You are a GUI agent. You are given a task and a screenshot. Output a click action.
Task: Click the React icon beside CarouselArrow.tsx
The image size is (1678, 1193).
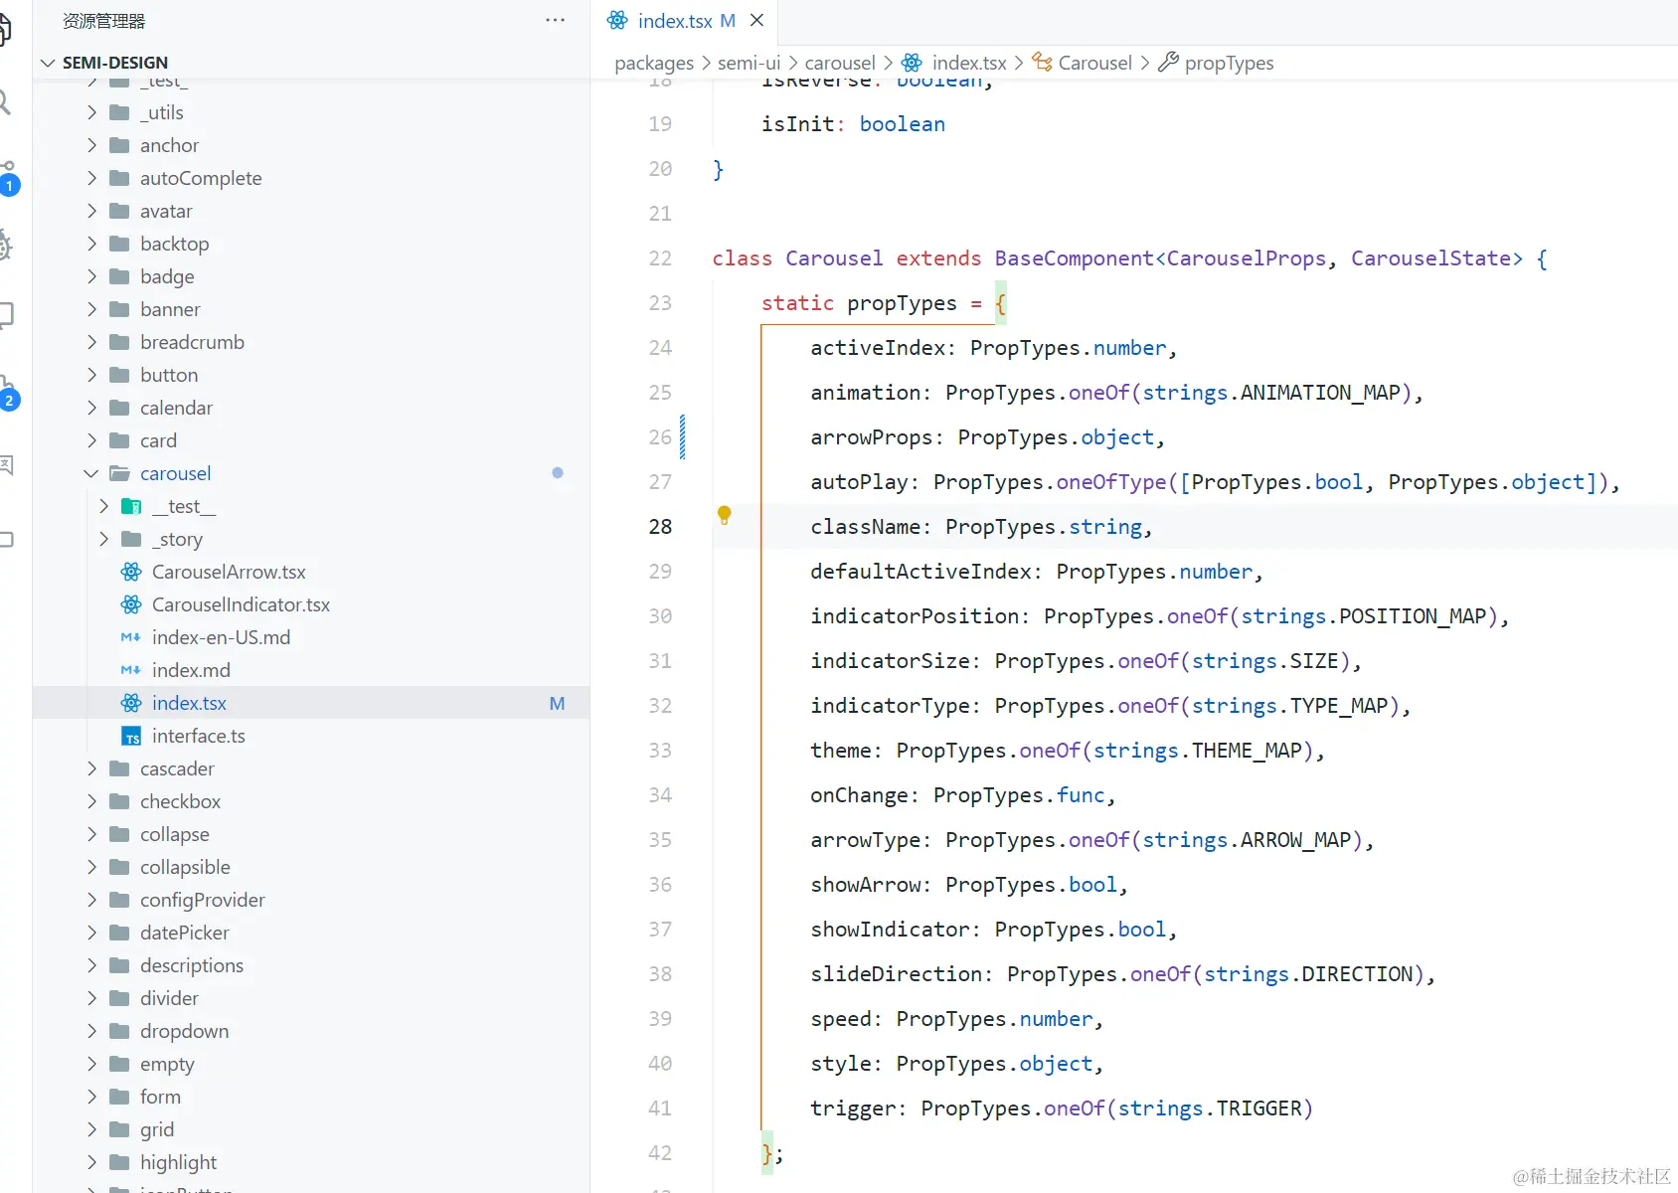pos(131,572)
